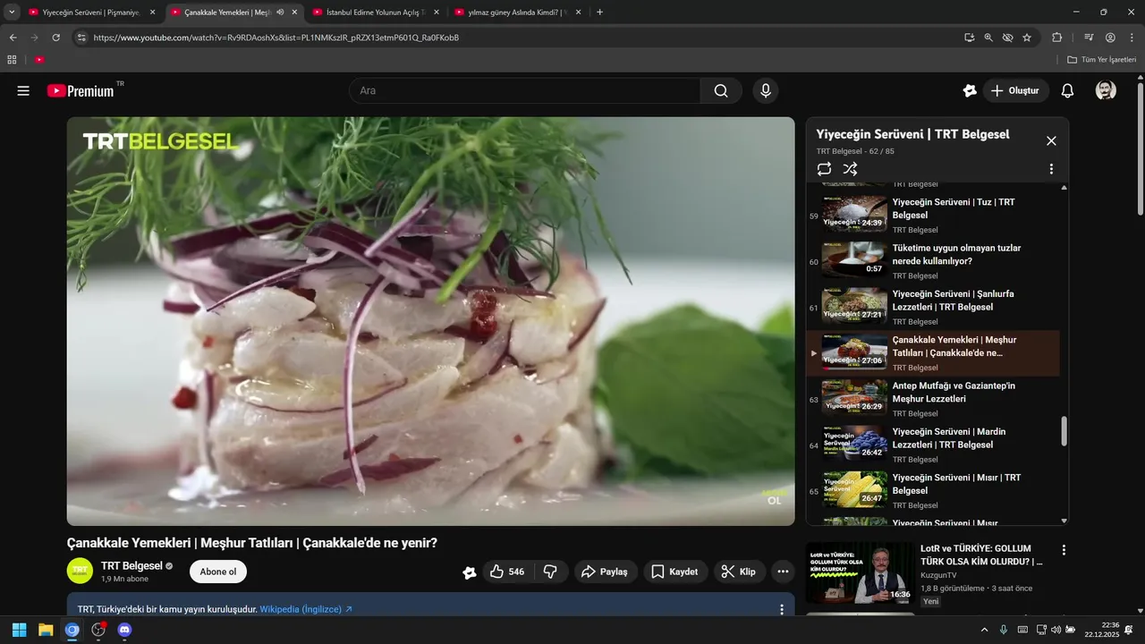
Task: Open the tab search dropdown arrow
Action: (x=12, y=13)
